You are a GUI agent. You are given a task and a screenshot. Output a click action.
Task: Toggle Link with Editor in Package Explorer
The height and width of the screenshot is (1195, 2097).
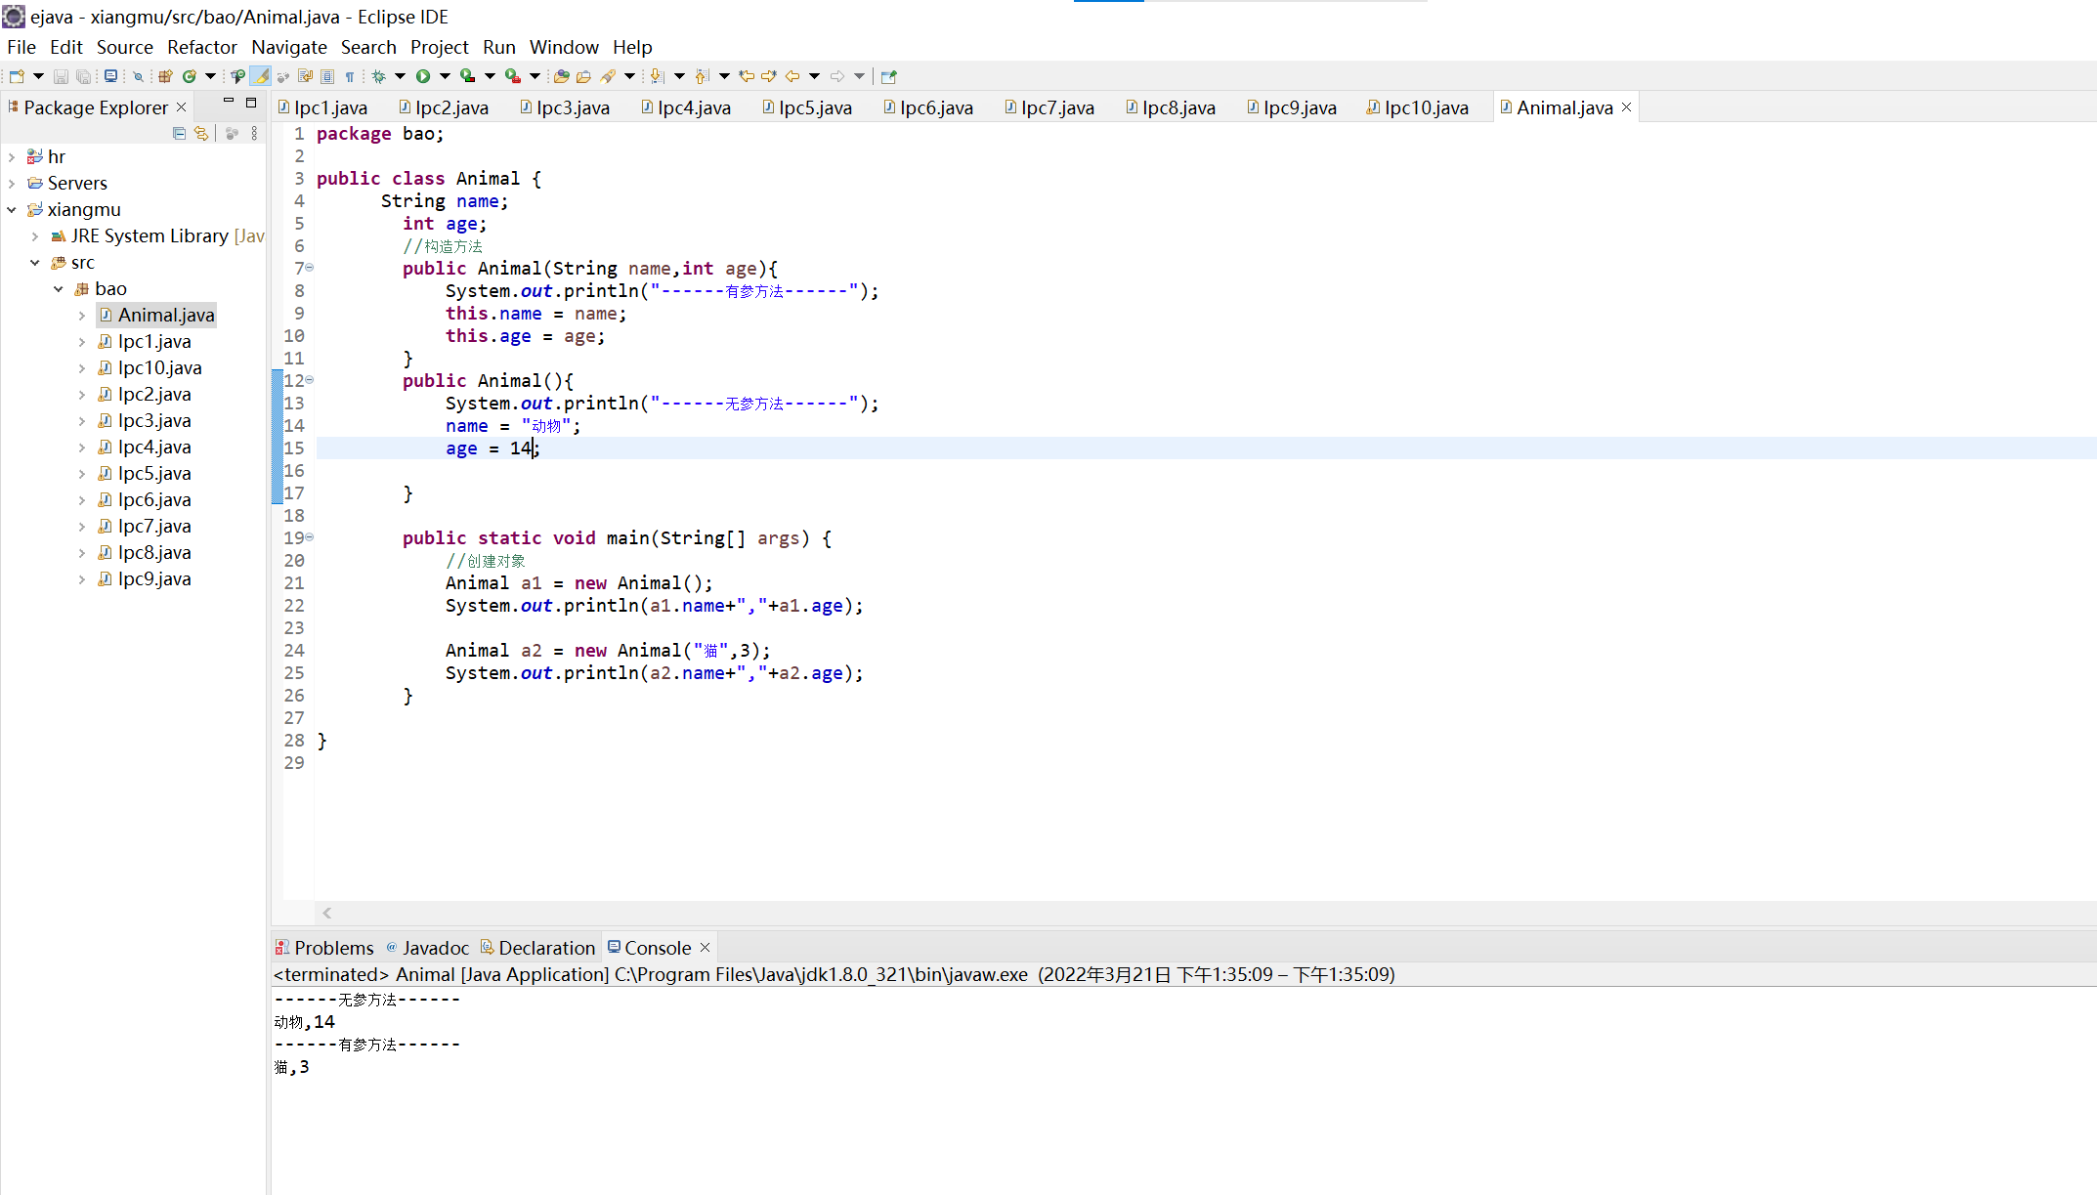pos(201,134)
